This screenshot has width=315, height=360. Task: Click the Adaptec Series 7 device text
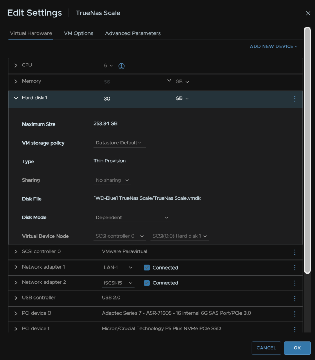point(176,313)
